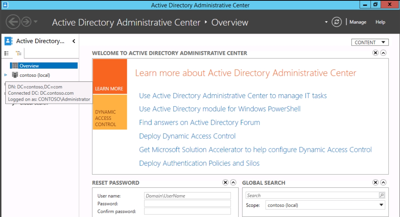This screenshot has height=217, width=400.
Task: Close the Global Search tile
Action: pyautogui.click(x=375, y=182)
